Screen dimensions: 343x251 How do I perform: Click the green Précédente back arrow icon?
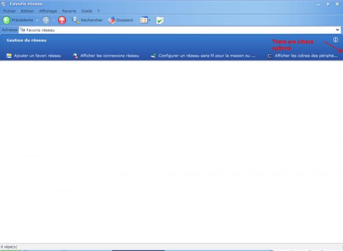click(6, 20)
